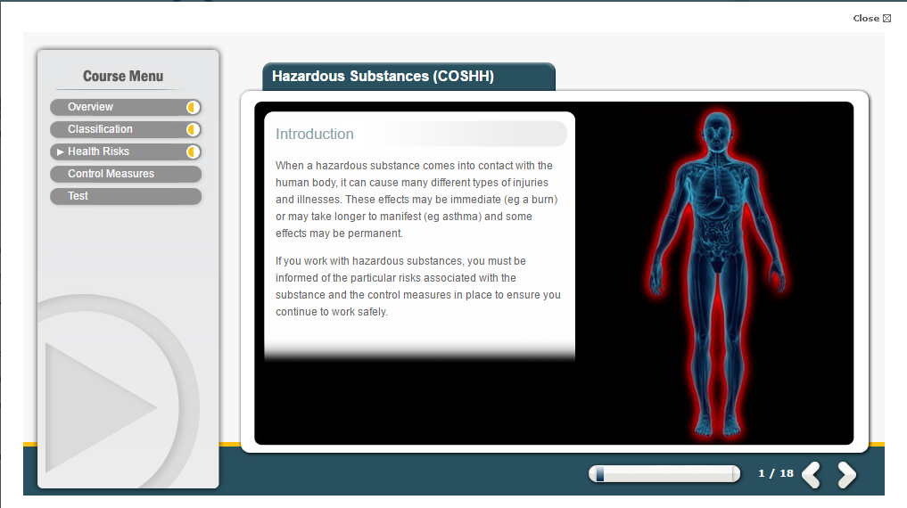Go back with the previous slide arrow
The height and width of the screenshot is (508, 907).
point(811,475)
